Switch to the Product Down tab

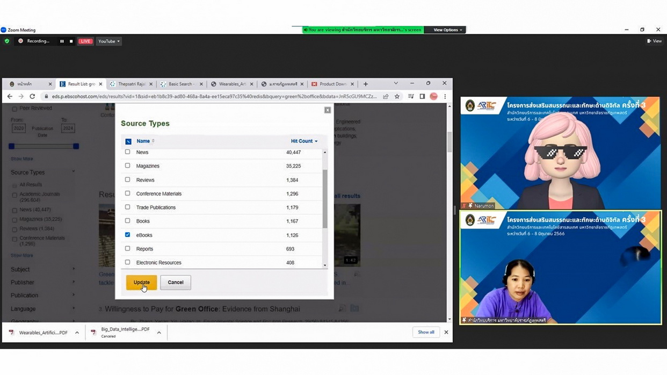[332, 84]
